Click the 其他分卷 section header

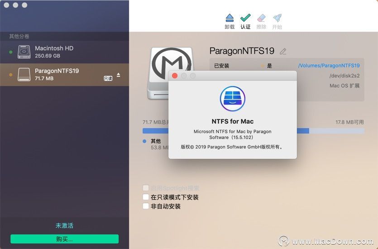tap(19, 36)
